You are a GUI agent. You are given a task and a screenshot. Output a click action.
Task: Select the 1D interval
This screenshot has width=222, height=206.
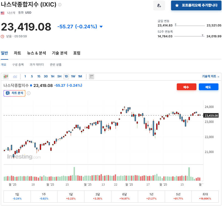66,77
